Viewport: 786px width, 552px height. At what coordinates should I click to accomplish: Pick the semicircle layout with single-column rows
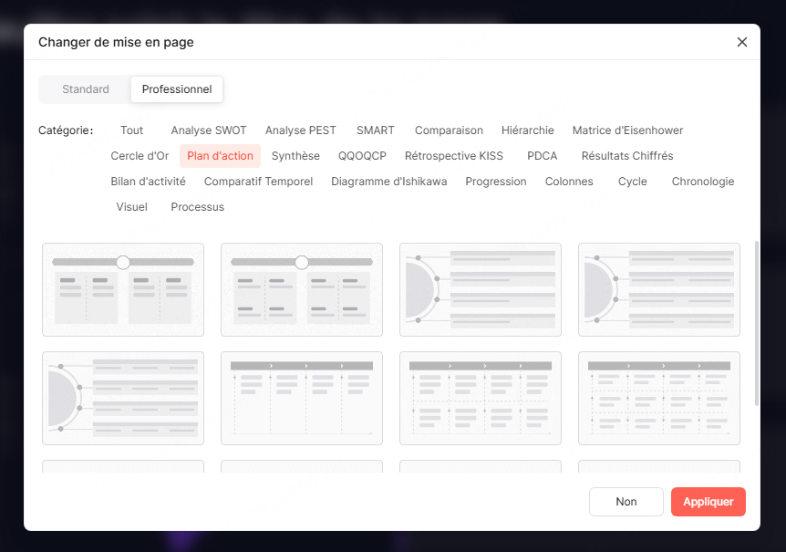pos(481,290)
